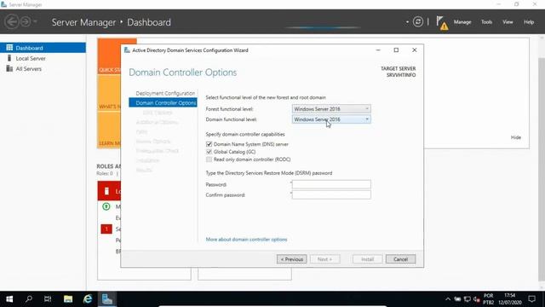
Task: Open the notifications flag with warning
Action: [442, 23]
